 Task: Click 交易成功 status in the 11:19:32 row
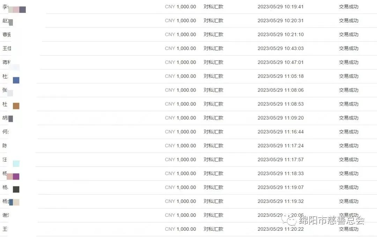pyautogui.click(x=348, y=202)
